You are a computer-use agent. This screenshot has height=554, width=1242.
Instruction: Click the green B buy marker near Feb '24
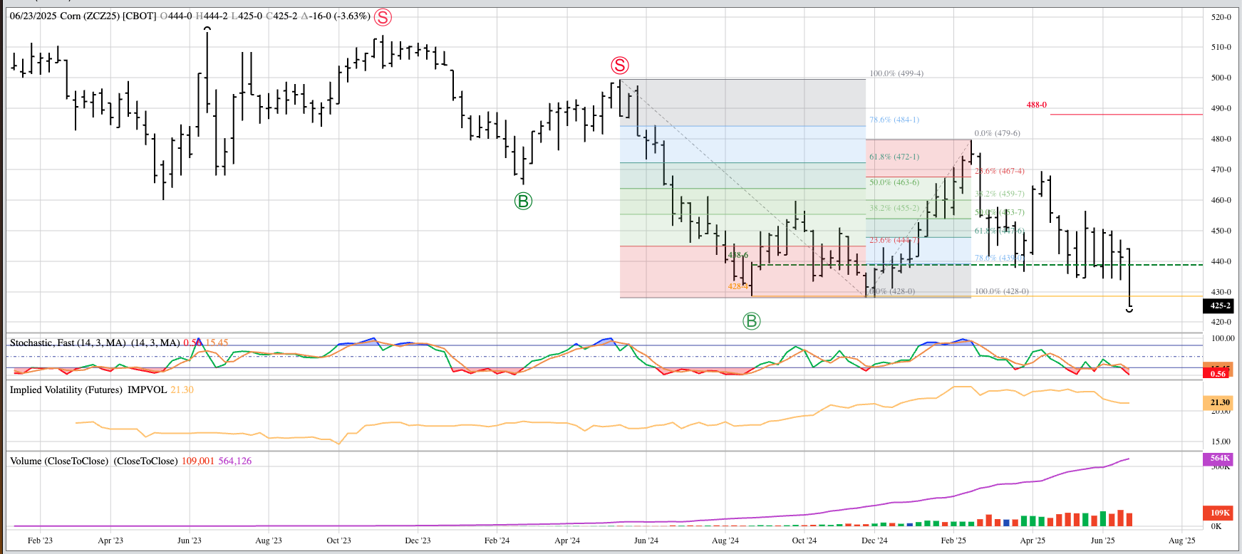[523, 202]
